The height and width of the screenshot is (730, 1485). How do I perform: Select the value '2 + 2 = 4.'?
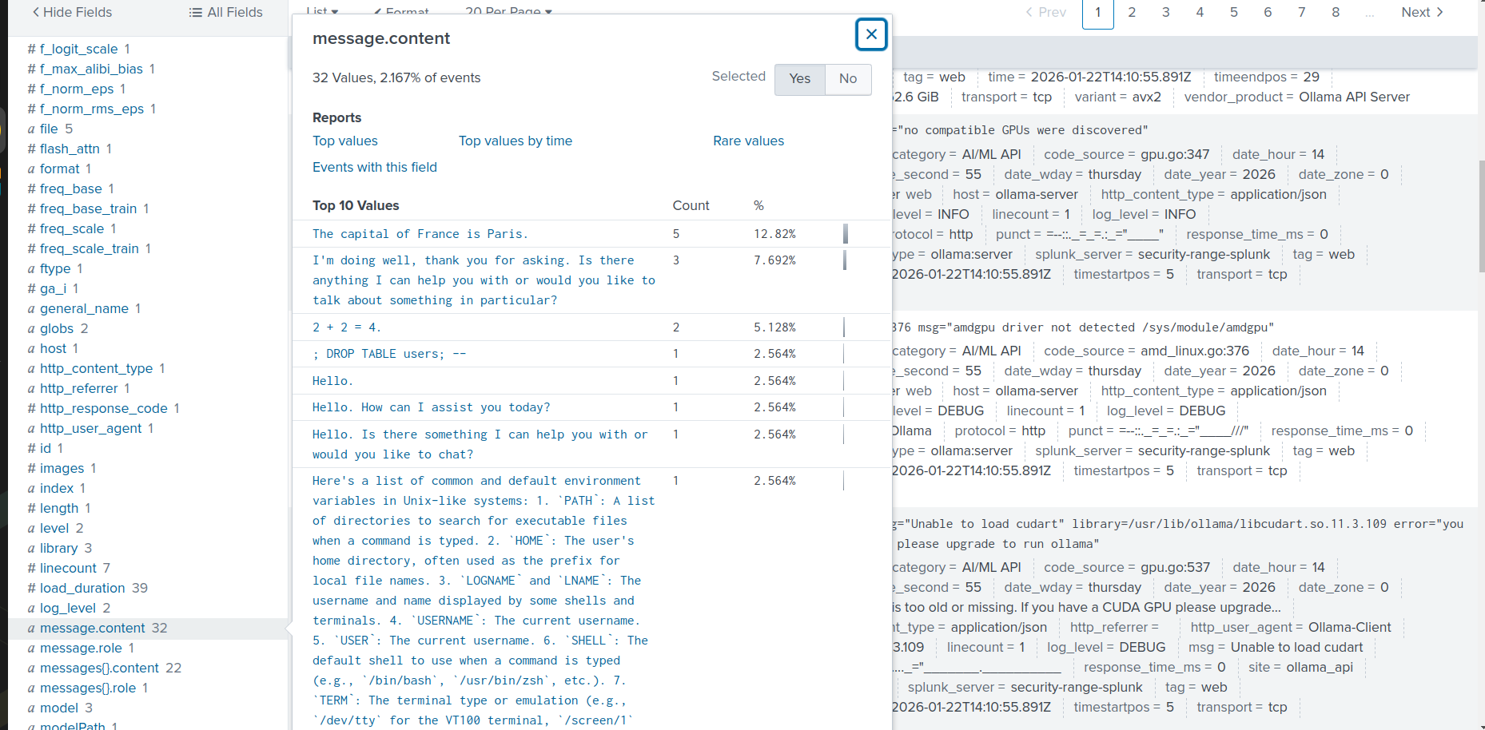[x=347, y=327]
